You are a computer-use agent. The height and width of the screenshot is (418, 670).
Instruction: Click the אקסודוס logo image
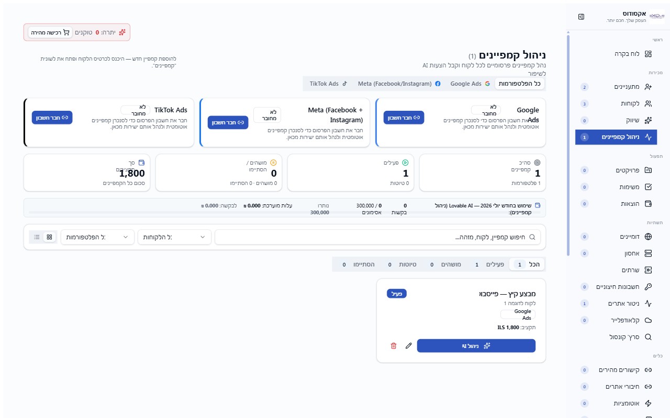pyautogui.click(x=657, y=17)
